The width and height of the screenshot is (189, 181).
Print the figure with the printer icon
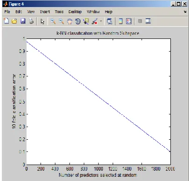31,21
